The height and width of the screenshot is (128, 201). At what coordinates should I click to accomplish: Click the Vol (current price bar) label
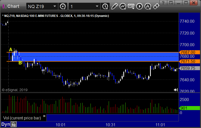[x=22, y=118]
